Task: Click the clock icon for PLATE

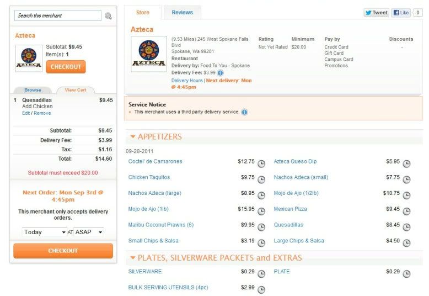Action: tap(407, 274)
